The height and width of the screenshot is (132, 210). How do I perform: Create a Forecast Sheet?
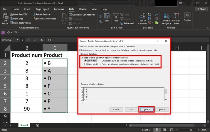click(176, 19)
